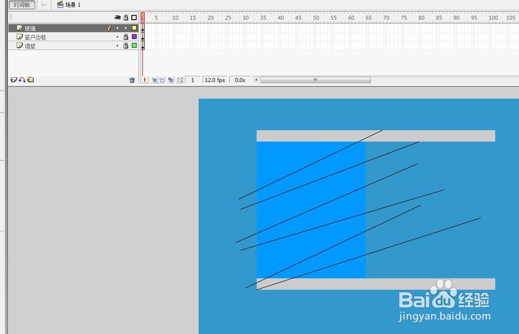Click frame 10 on timeline ruler

click(175, 18)
